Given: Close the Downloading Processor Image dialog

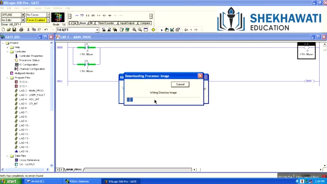Looking at the screenshot, I should click(200, 76).
